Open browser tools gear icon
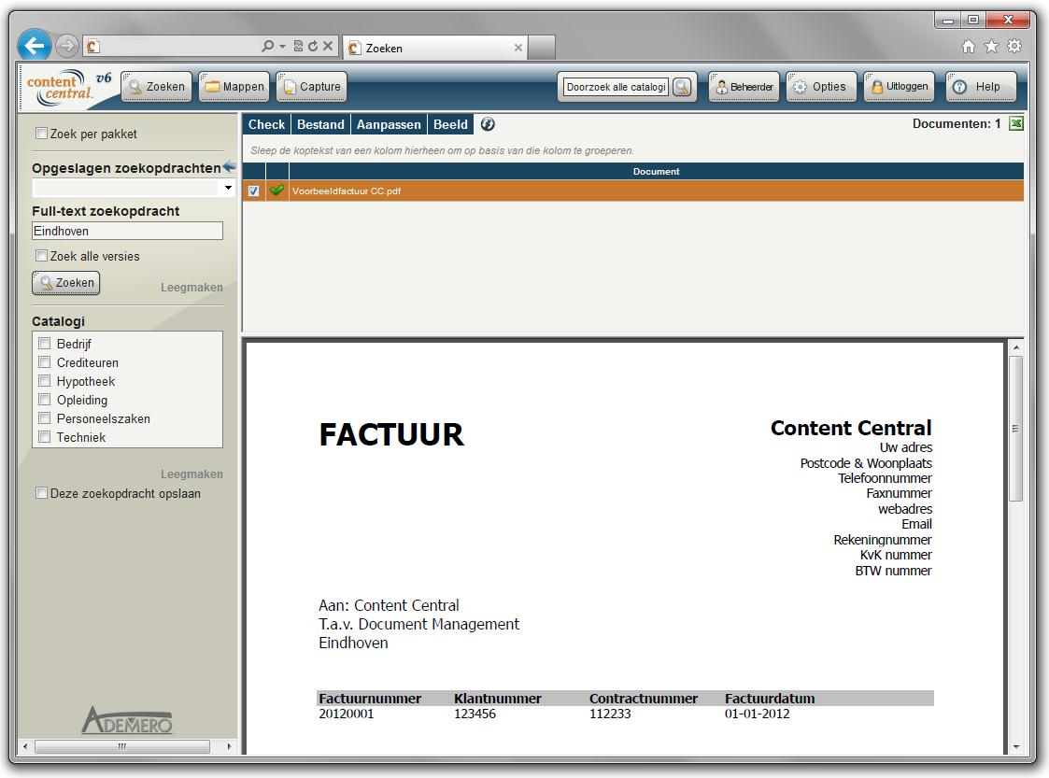This screenshot has width=1049, height=778. [1014, 46]
